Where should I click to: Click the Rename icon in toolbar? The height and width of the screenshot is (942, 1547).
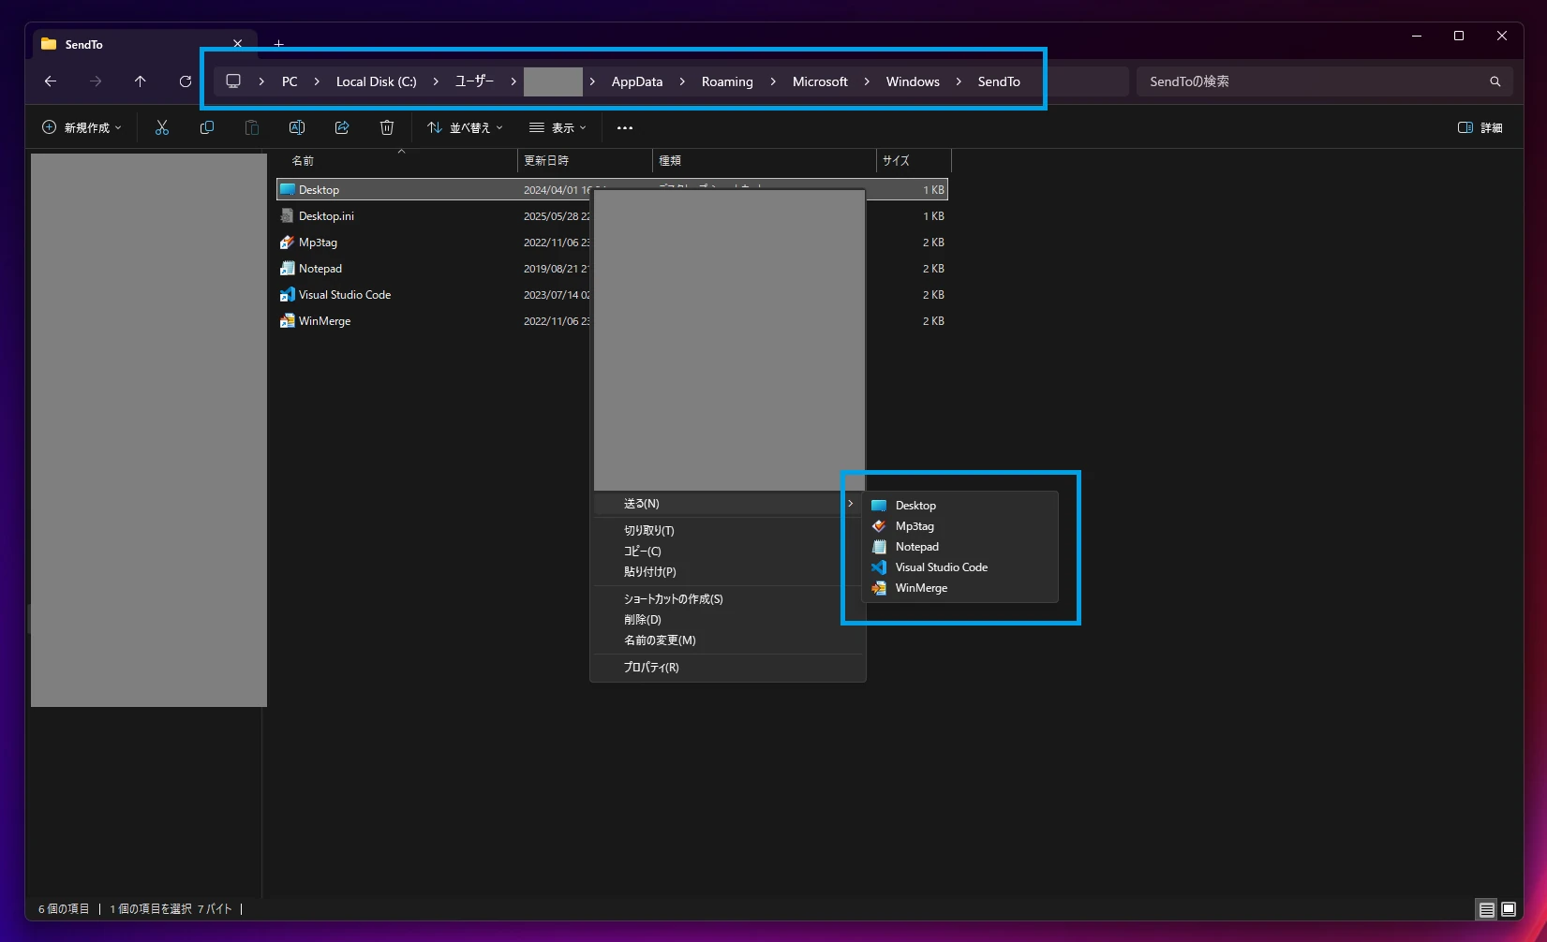pyautogui.click(x=297, y=127)
